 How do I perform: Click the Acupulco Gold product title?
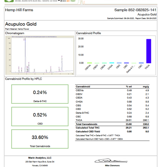(21, 24)
